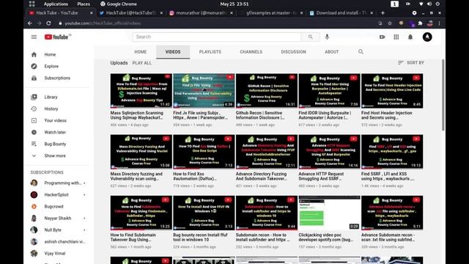Open Mass Sqlinjection Scanning video title

coord(137,115)
